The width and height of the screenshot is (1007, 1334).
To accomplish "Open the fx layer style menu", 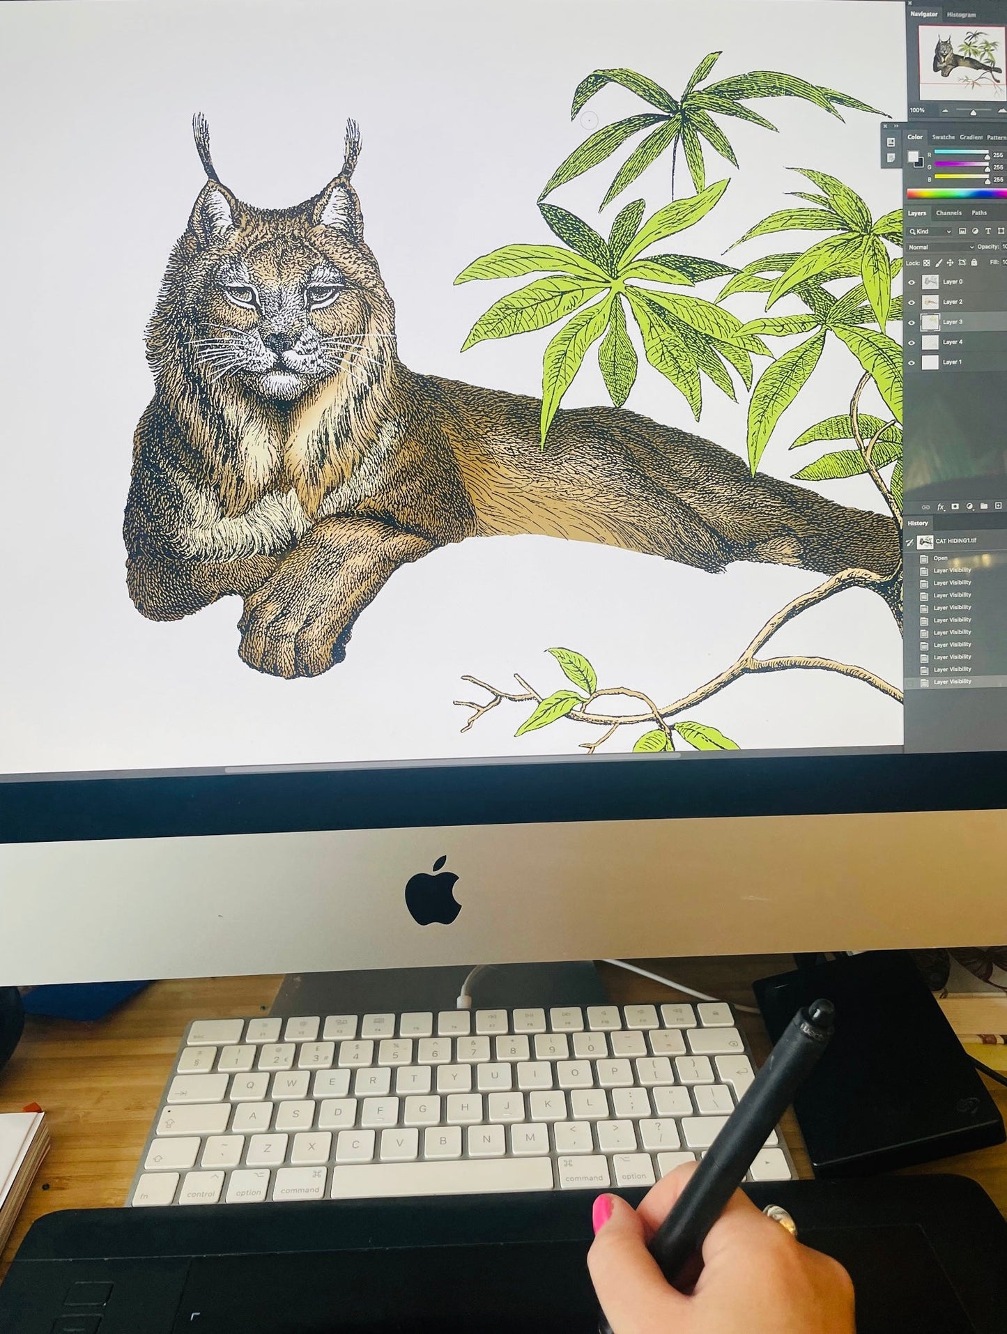I will coord(940,507).
